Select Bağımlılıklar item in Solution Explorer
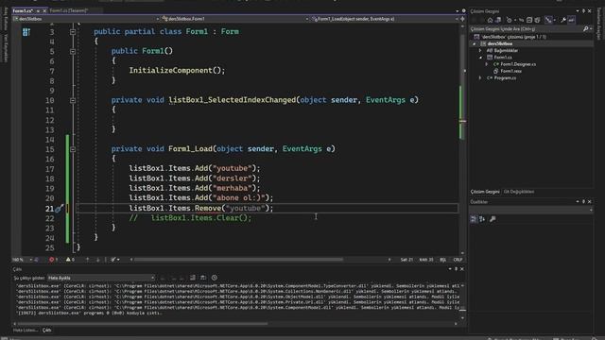The image size is (605, 340). click(506, 50)
